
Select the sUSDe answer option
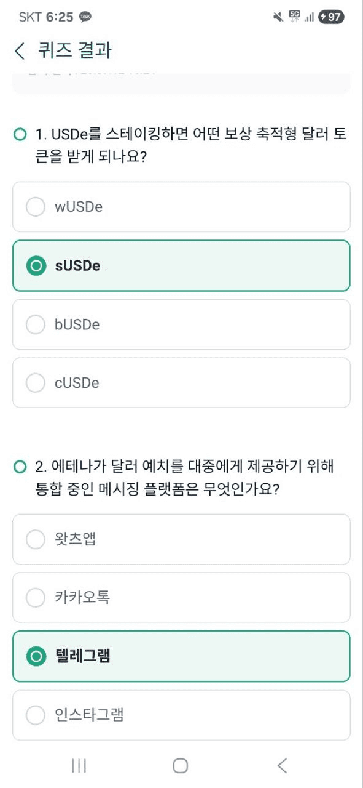[x=181, y=265]
